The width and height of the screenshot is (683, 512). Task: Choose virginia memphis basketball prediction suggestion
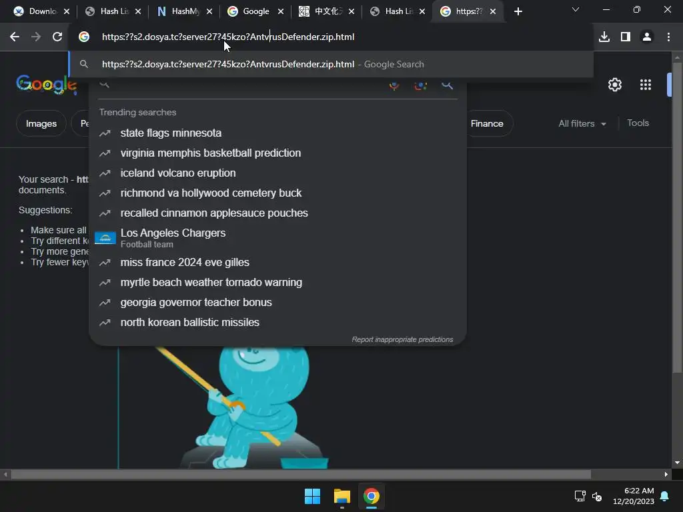tap(277, 153)
